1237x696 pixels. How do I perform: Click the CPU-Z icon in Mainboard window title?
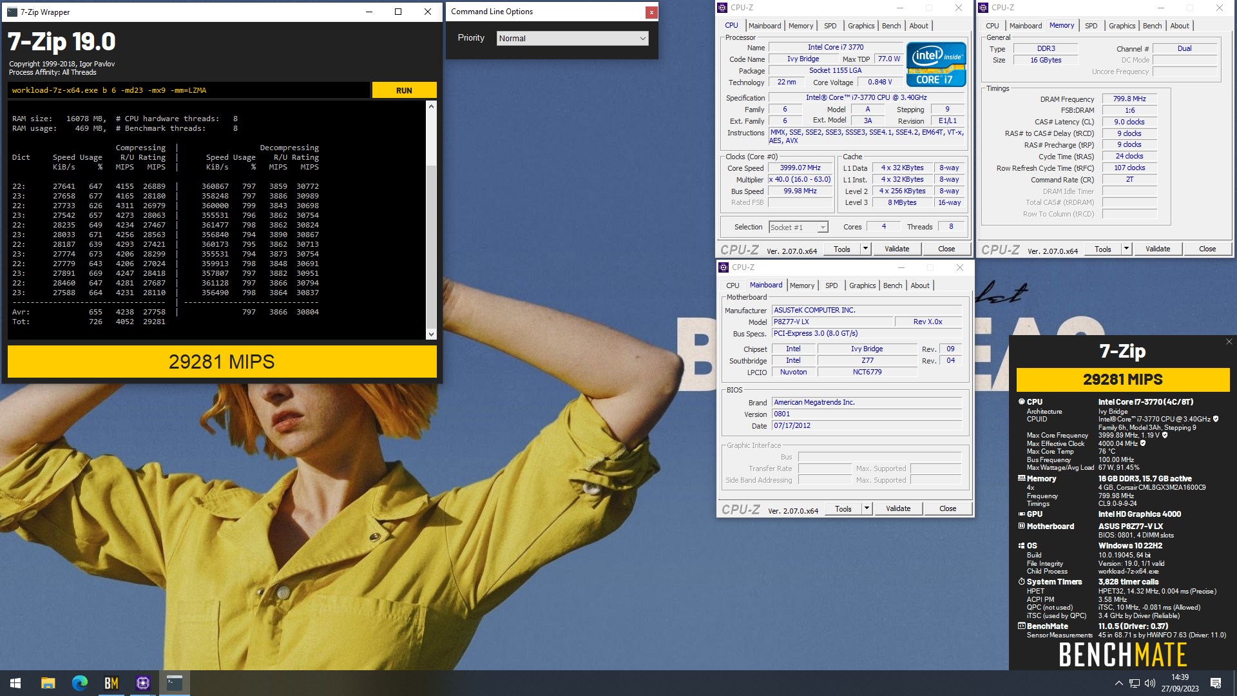(x=724, y=267)
